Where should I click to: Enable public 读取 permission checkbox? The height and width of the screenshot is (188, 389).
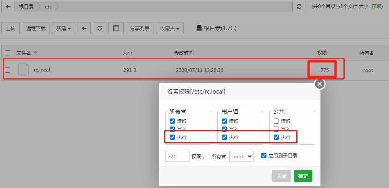(x=276, y=121)
